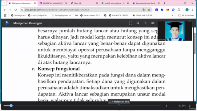Open All Bookmarks folder
Screen dimensions: 197x111
pyautogui.click(x=186, y=15)
